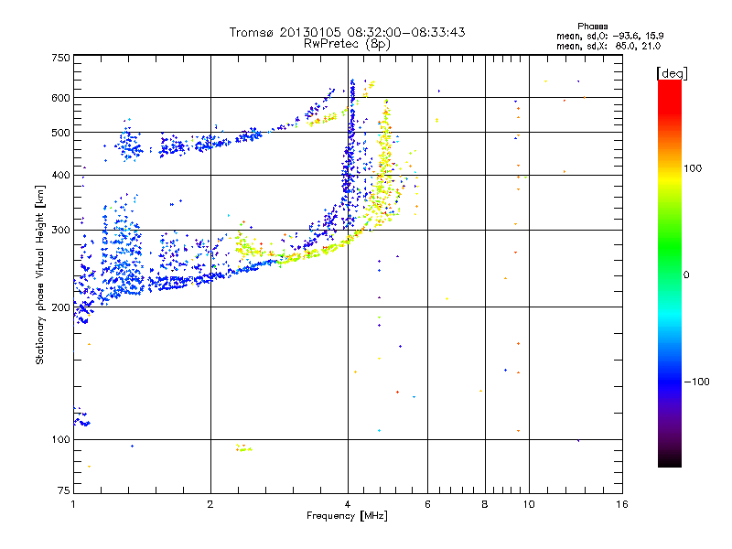Click the x-axis tick label '1'

point(73,504)
